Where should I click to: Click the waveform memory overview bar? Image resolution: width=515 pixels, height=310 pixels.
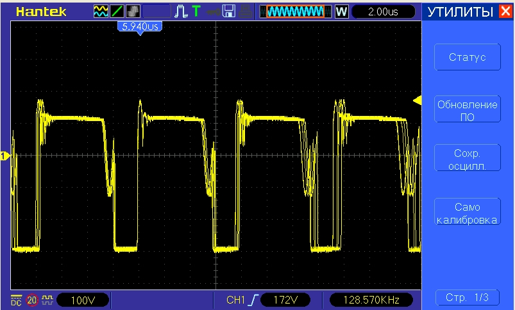(x=295, y=12)
